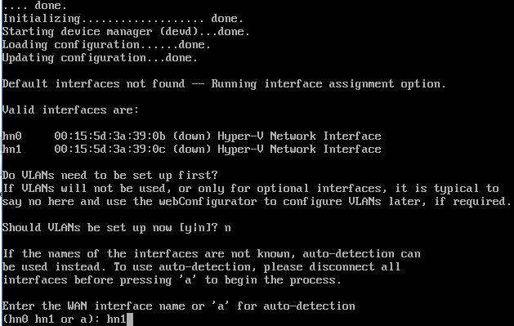Click 'Enter the WAN interface name' line
This screenshot has width=514, height=326.
coord(178,306)
